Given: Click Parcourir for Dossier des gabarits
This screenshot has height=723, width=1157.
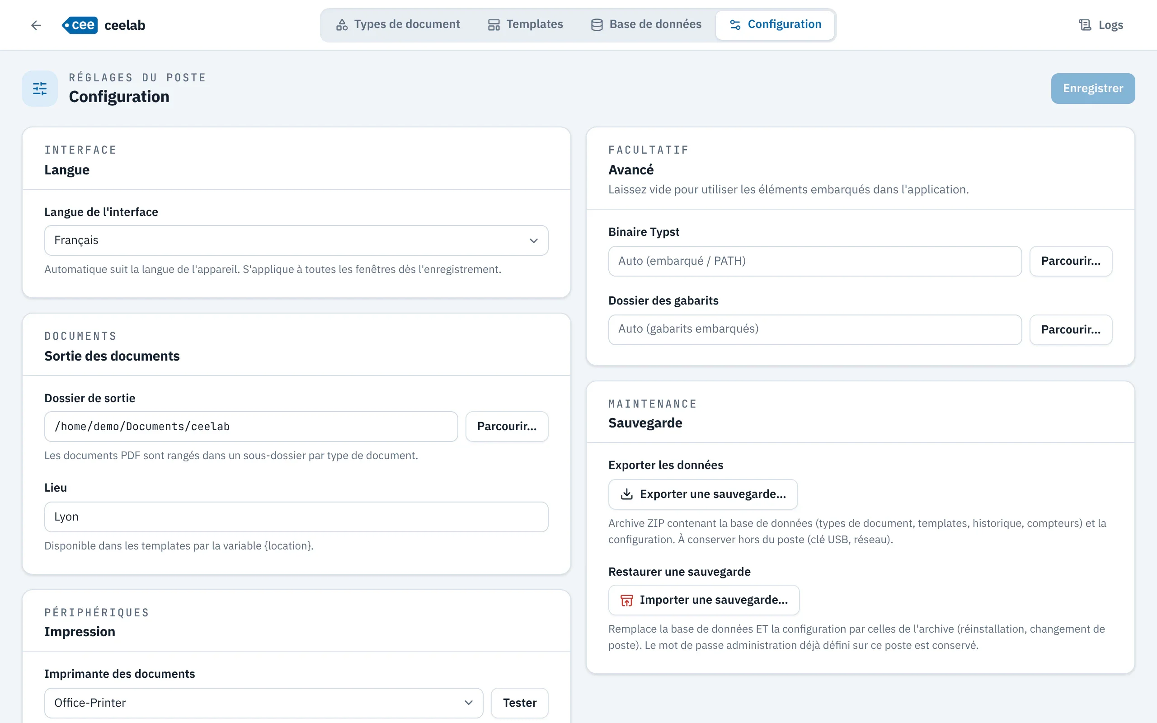Looking at the screenshot, I should 1071,329.
